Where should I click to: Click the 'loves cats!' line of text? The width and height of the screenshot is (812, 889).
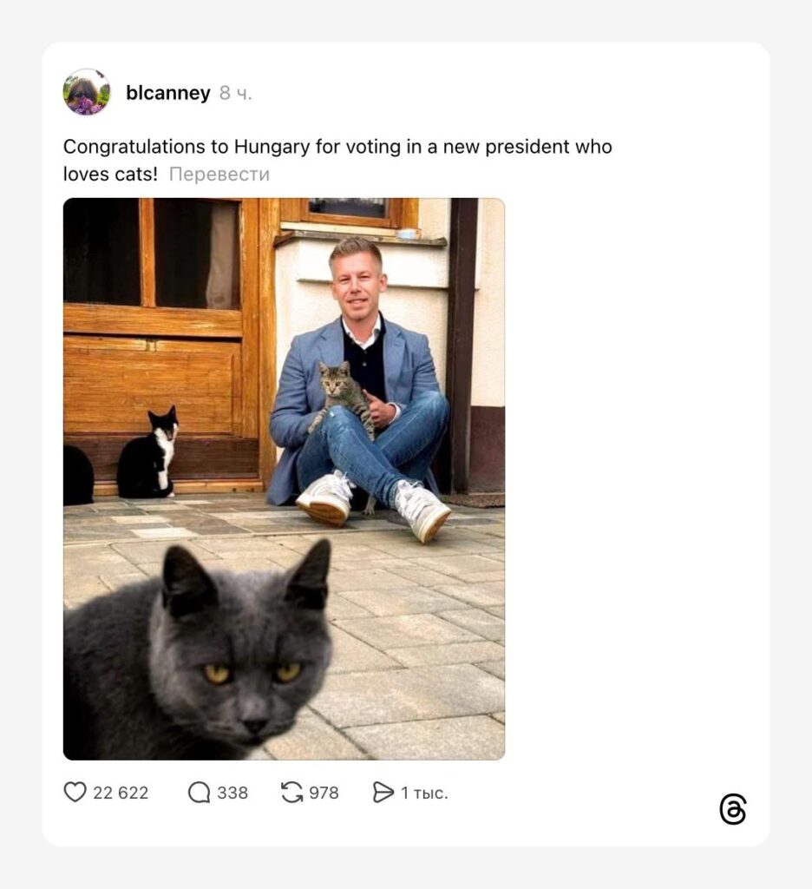(x=110, y=174)
